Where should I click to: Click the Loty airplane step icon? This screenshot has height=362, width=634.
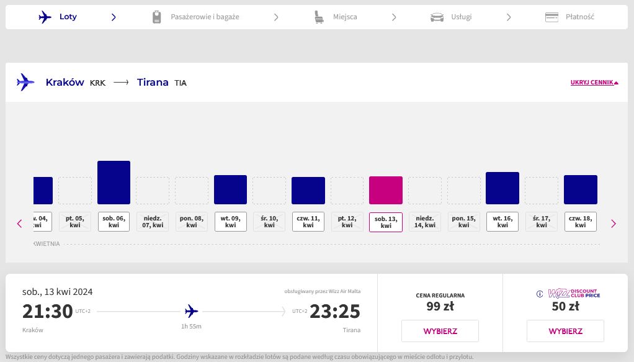pyautogui.click(x=45, y=17)
